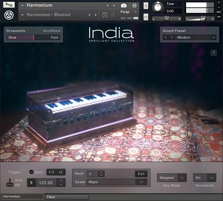This screenshot has width=223, height=201.
Task: Open the Key Mode Mapped dropdown
Action: click(x=182, y=178)
